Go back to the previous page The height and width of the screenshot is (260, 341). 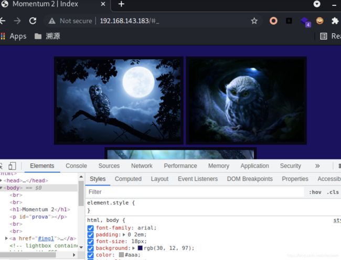pyautogui.click(x=3, y=21)
